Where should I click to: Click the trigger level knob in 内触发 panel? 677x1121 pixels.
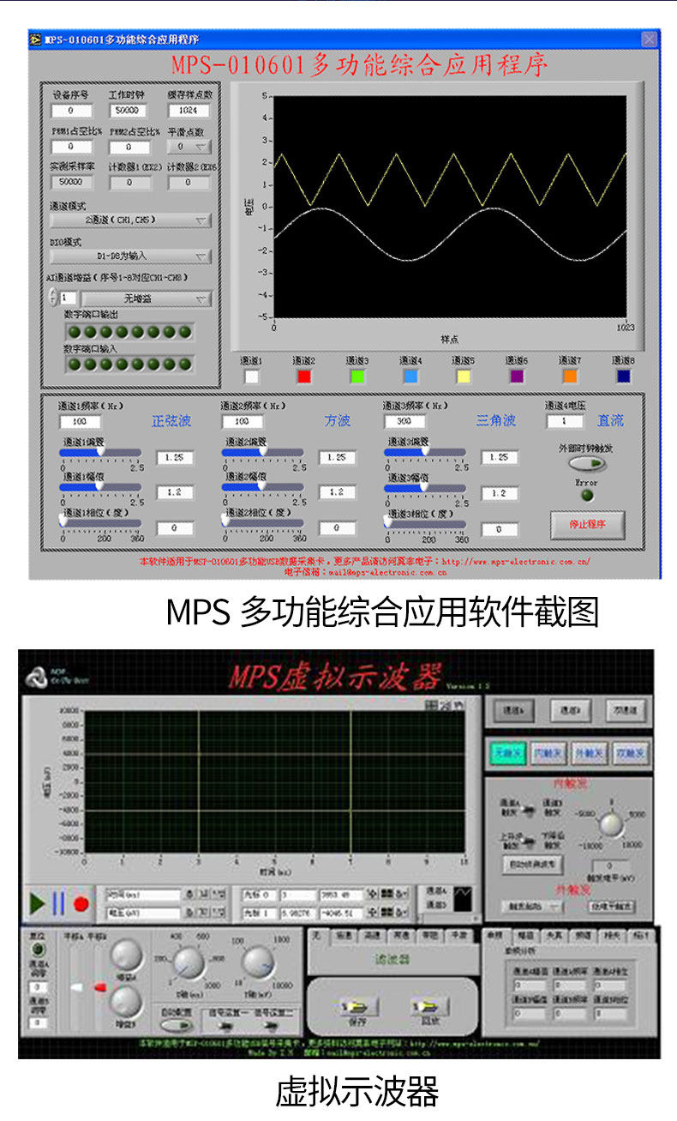pyautogui.click(x=611, y=825)
